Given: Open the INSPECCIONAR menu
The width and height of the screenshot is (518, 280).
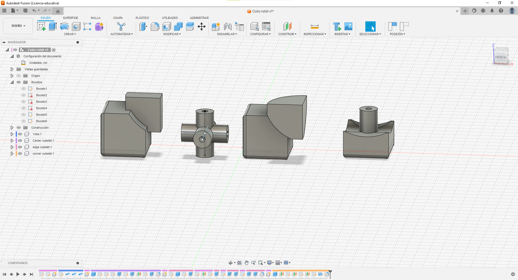Looking at the screenshot, I should point(315,34).
